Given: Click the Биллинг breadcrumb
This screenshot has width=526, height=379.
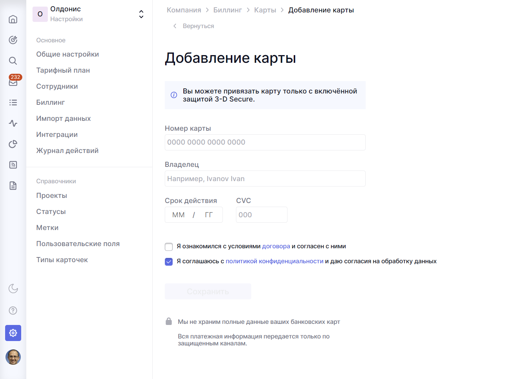Looking at the screenshot, I should pos(227,10).
